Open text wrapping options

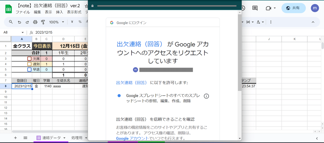click(248, 22)
